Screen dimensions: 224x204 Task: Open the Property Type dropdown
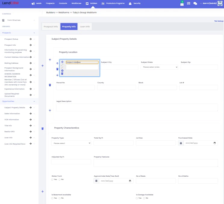[x=71, y=143]
